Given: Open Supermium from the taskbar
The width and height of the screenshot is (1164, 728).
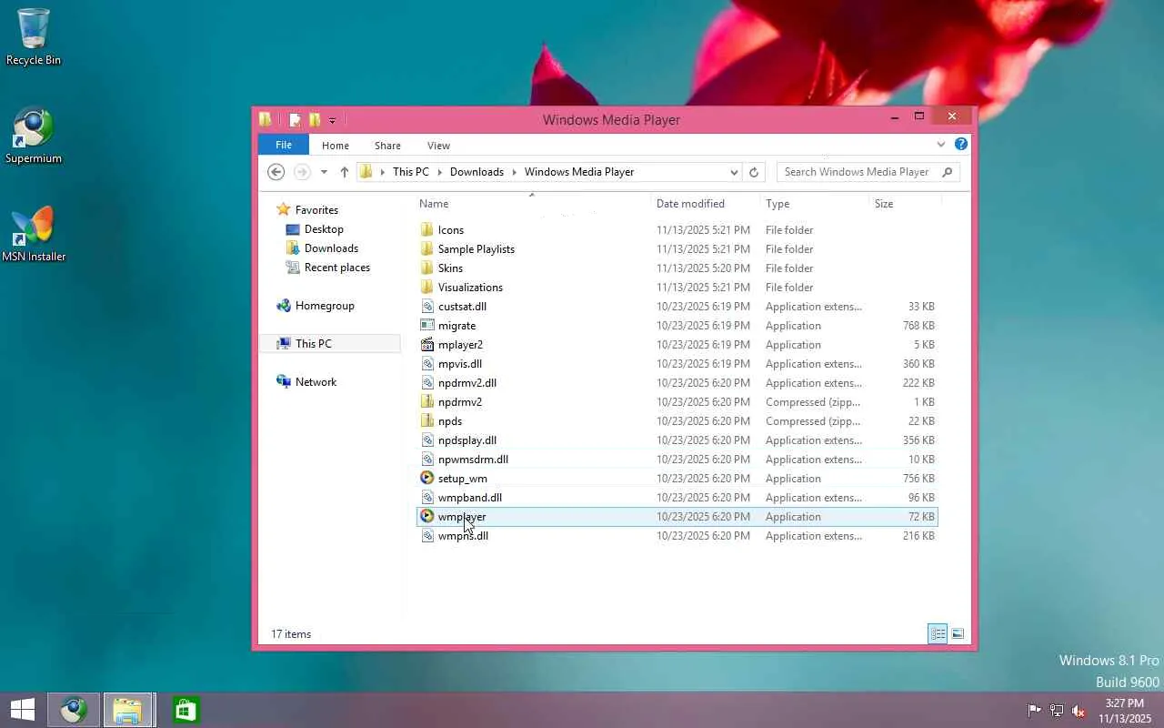Looking at the screenshot, I should click(x=74, y=710).
